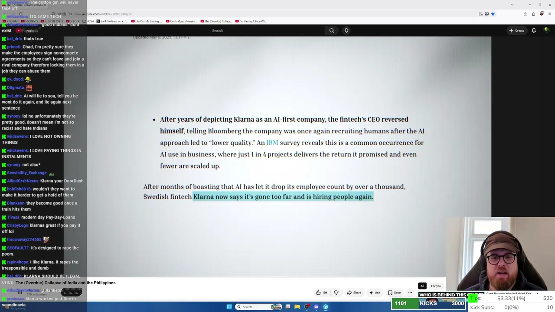Expand the browser tab list chevron
555x312 pixels.
coord(512,4)
